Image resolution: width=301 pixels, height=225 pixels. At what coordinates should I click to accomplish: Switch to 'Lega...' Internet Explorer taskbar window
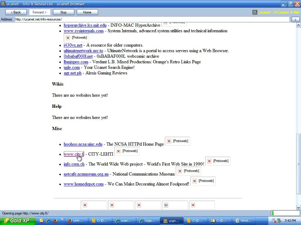[148, 221]
